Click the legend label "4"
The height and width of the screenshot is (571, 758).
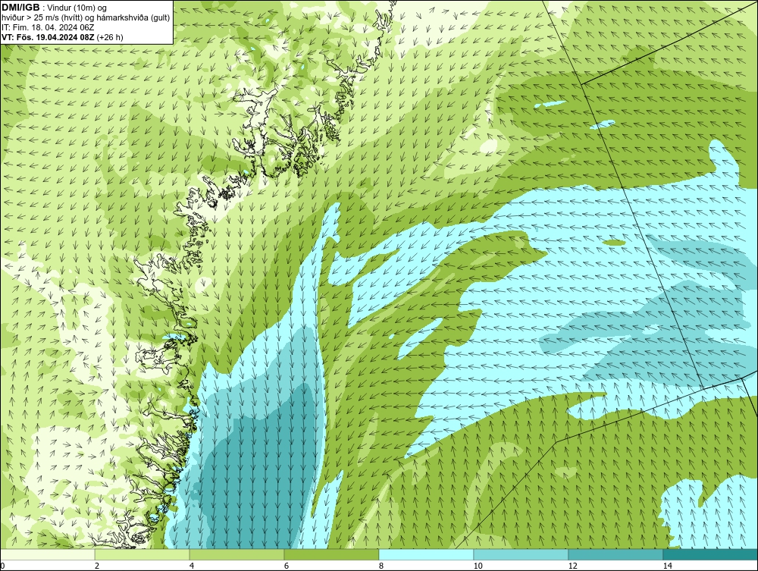click(x=192, y=566)
